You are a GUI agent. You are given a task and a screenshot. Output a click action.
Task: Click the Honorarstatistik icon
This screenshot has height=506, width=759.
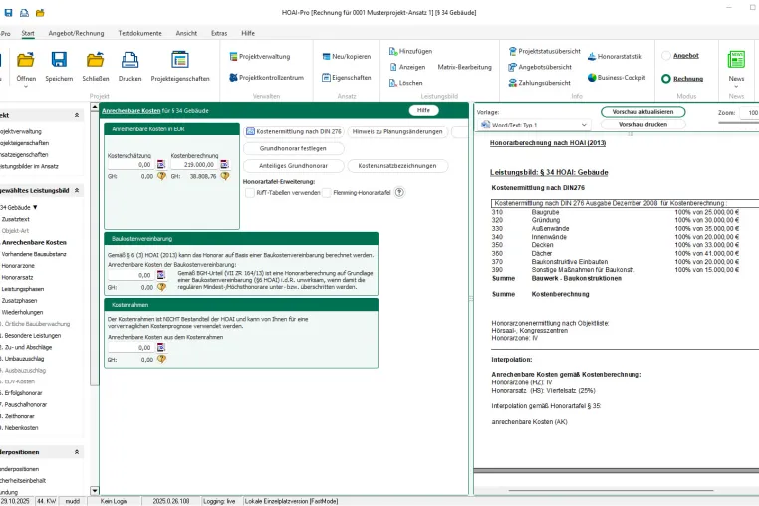[592, 56]
